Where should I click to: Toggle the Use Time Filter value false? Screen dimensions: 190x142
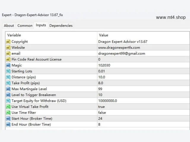click(102, 113)
